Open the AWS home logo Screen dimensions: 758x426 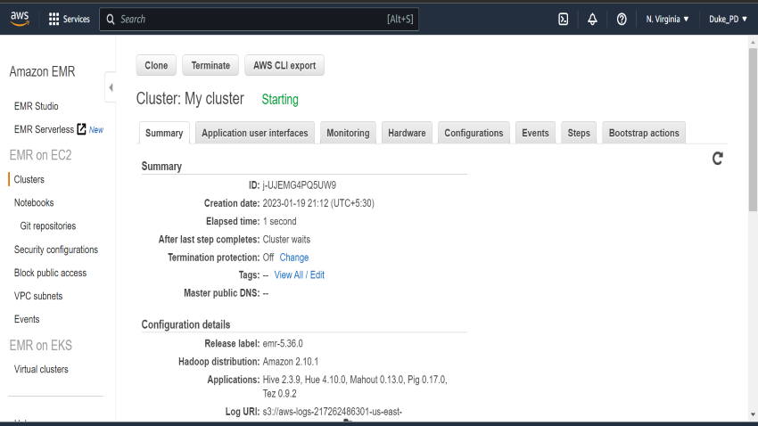(20, 19)
